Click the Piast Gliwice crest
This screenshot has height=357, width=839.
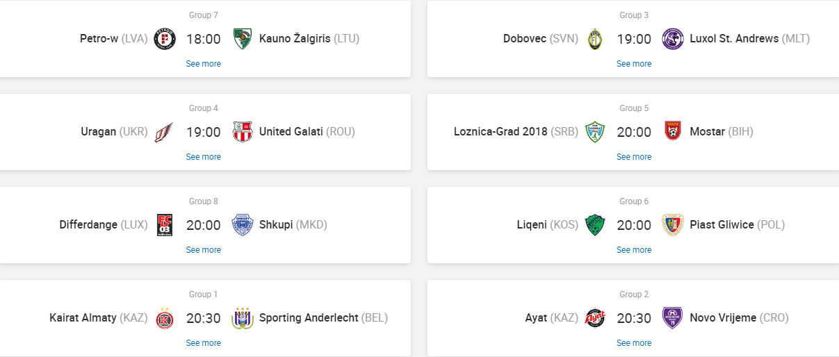point(673,225)
